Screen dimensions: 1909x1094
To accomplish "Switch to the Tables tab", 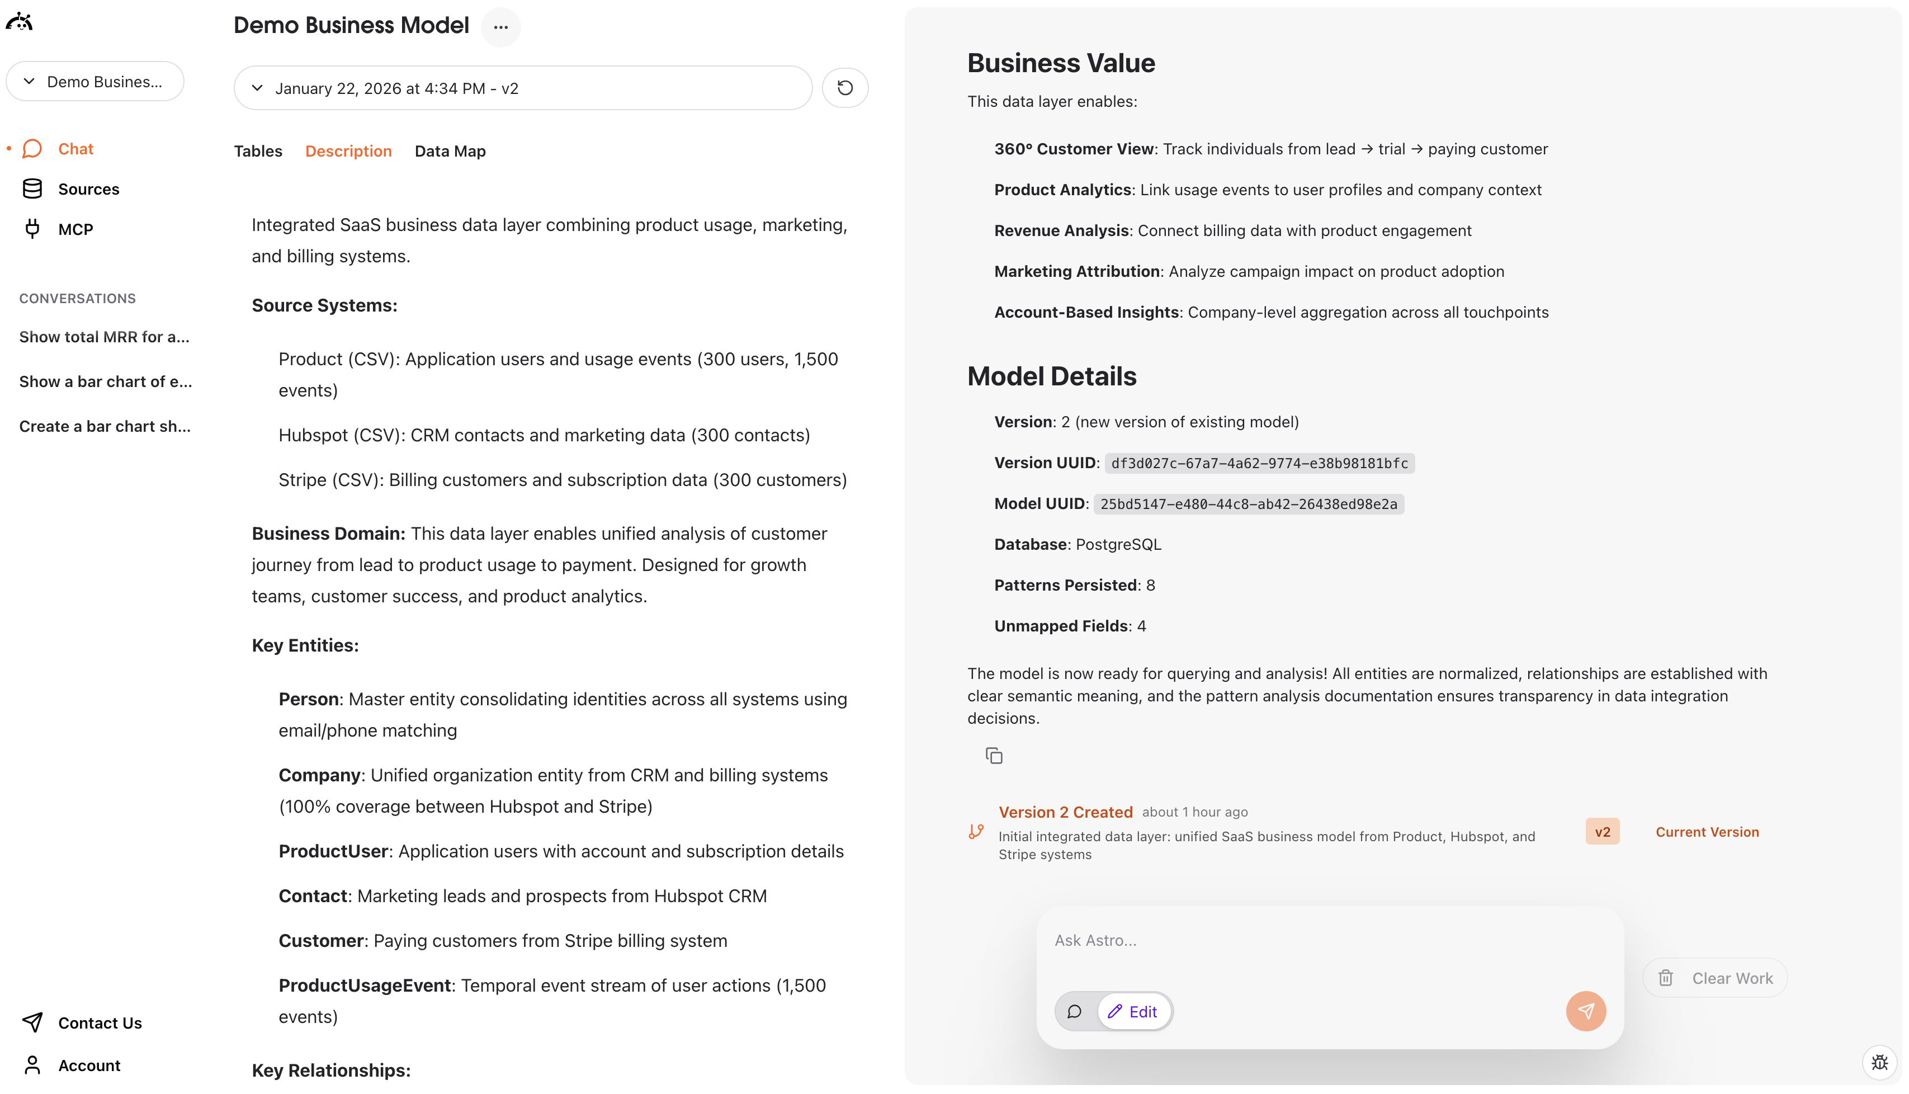I will point(258,151).
